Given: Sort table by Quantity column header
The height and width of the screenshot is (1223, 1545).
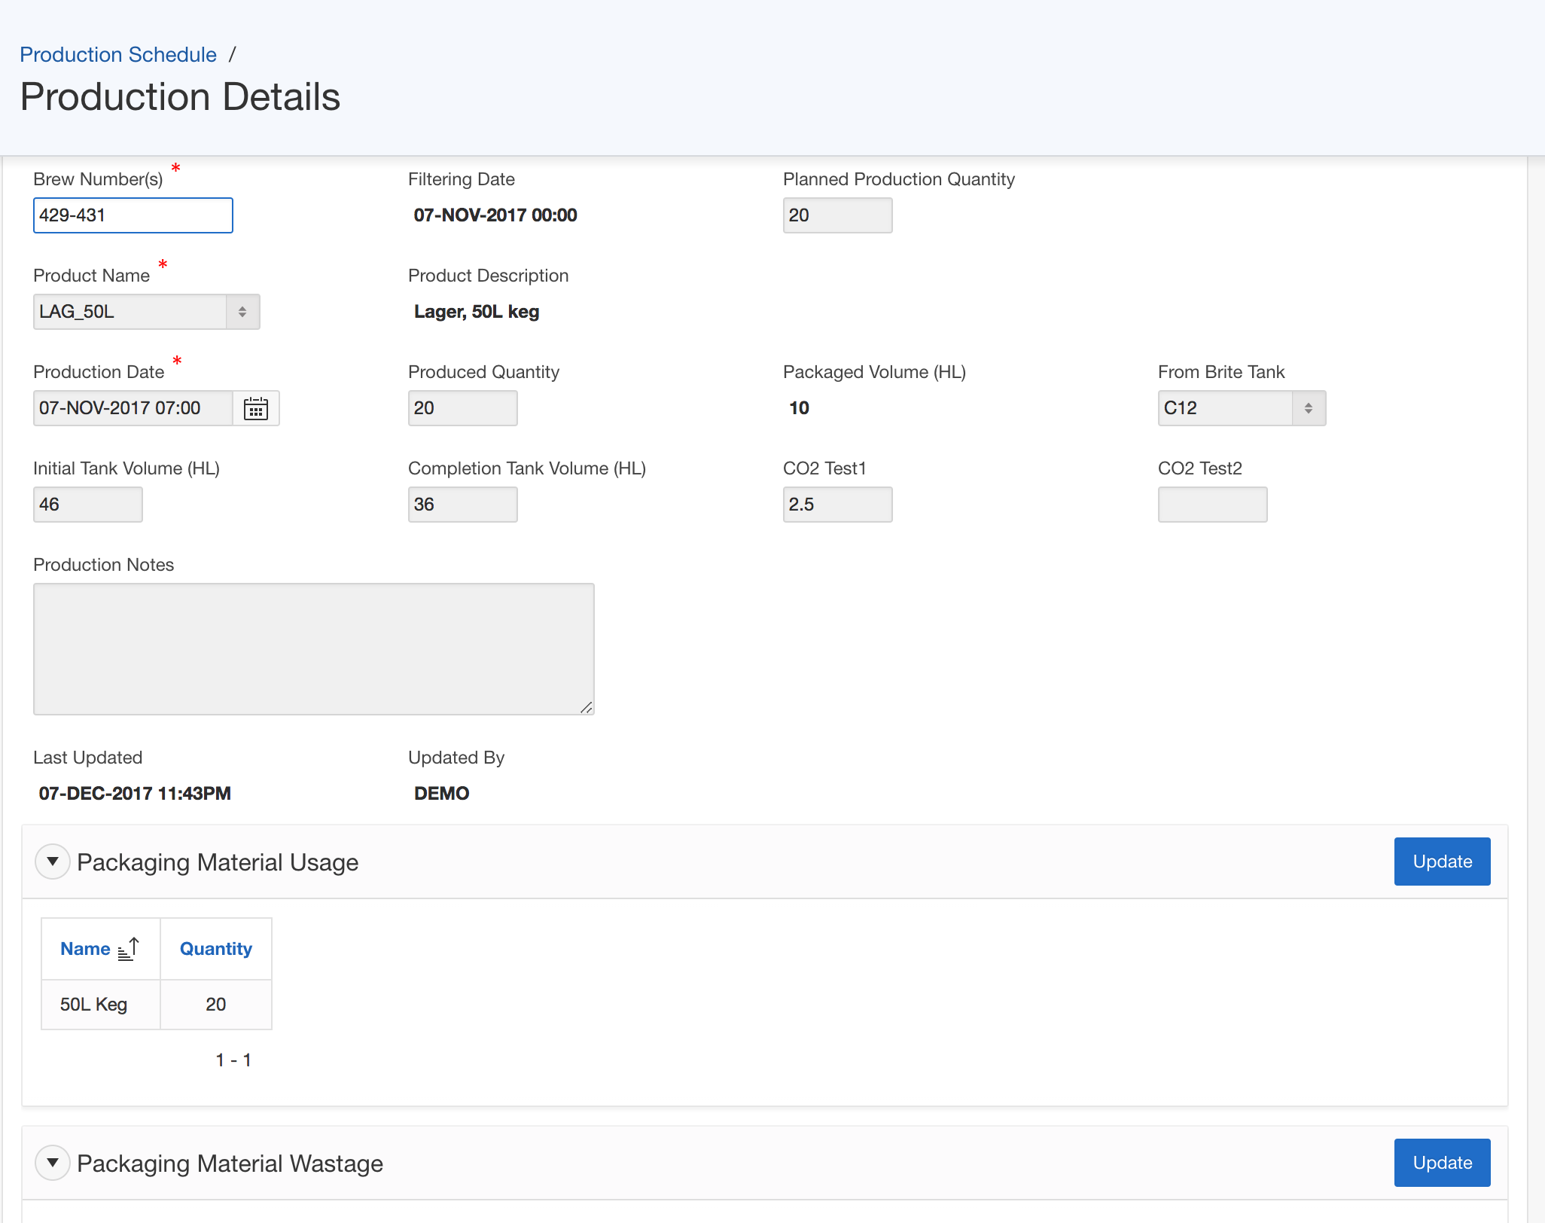Looking at the screenshot, I should (215, 949).
